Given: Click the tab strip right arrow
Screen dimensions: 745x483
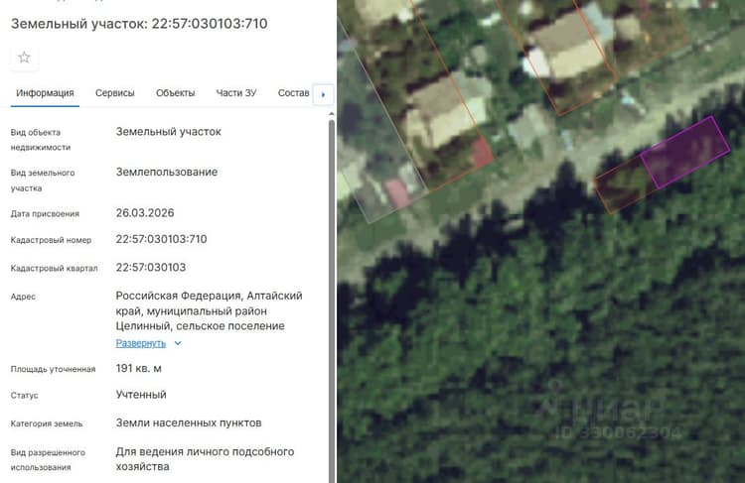Looking at the screenshot, I should (323, 94).
